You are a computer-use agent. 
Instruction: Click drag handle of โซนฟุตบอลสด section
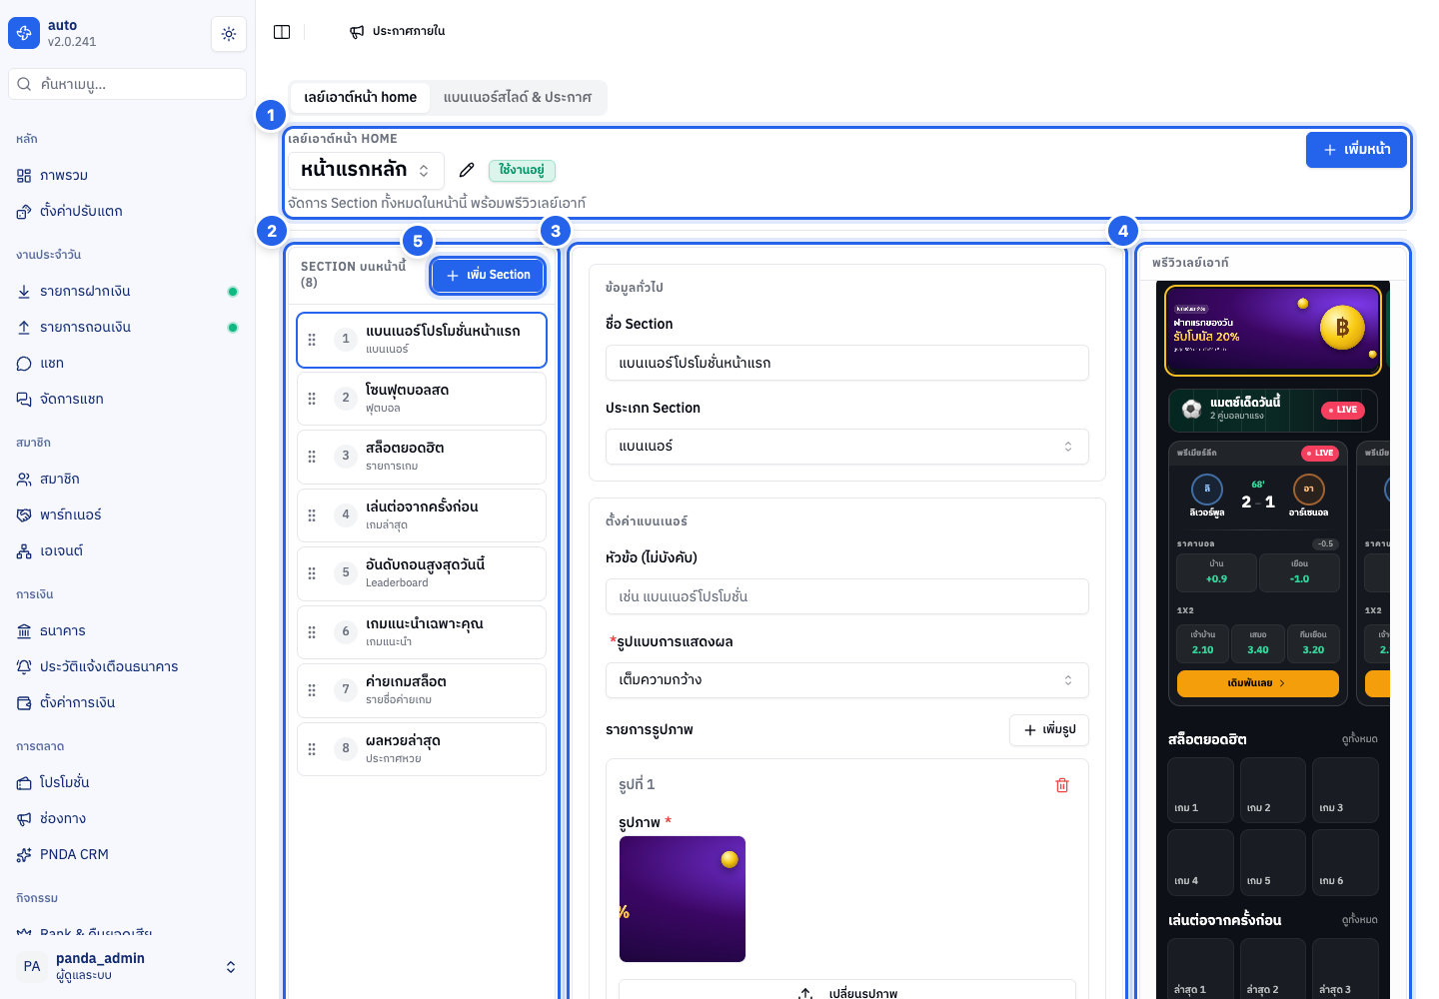(x=312, y=399)
